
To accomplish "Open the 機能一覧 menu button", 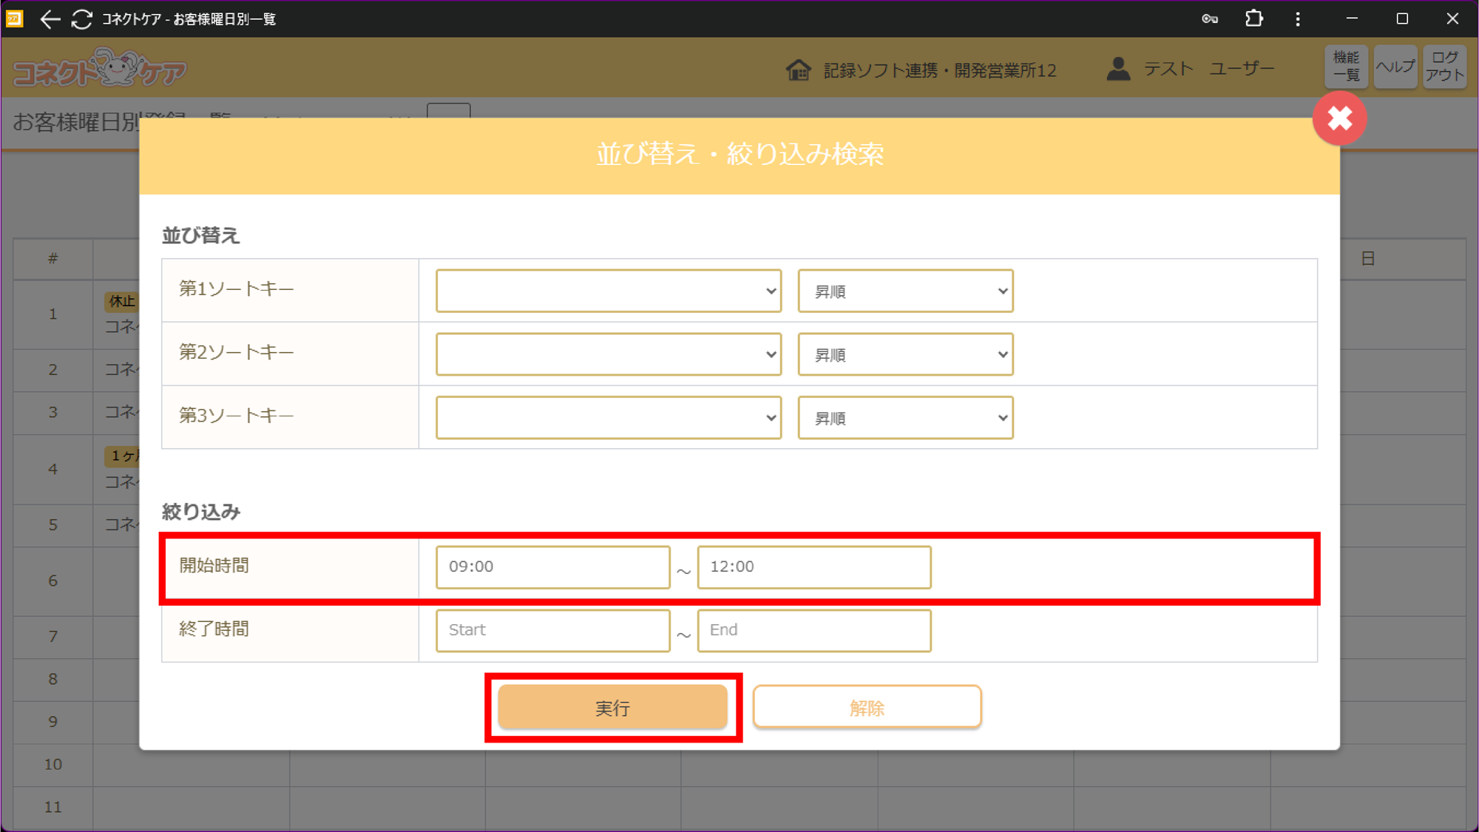I will point(1346,67).
